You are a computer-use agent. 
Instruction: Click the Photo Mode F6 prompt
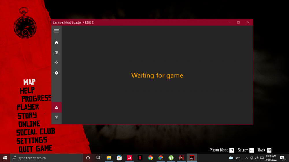click(221, 150)
